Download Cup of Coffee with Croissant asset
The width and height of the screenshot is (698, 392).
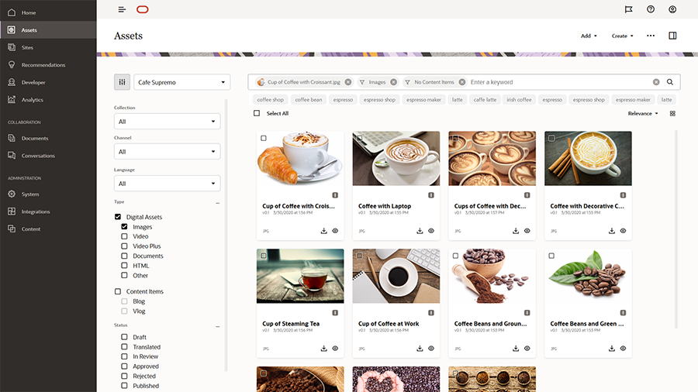(x=323, y=231)
